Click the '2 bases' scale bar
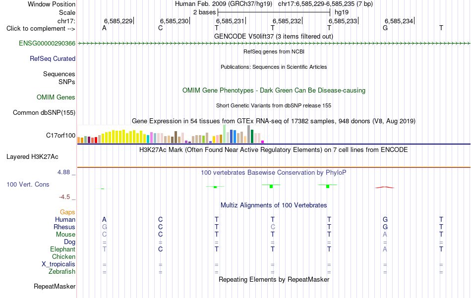The height and width of the screenshot is (298, 471). click(x=274, y=12)
